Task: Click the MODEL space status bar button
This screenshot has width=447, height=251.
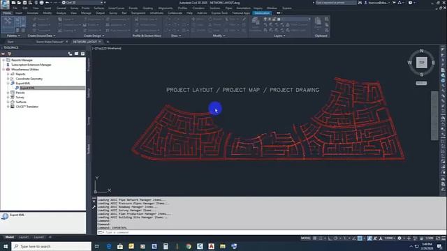Action: pos(306,238)
